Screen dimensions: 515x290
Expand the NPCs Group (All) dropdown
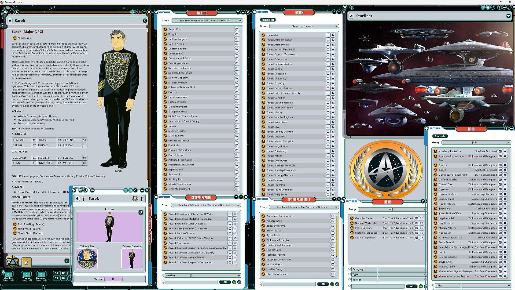click(x=508, y=143)
